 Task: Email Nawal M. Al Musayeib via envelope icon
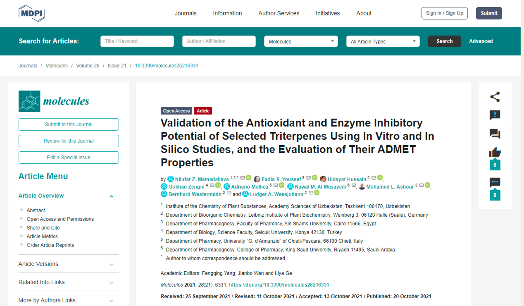tap(354, 185)
